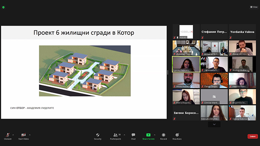Image resolution: width=260 pixels, height=146 pixels.
Task: Open the Participants panel
Action: point(116,136)
